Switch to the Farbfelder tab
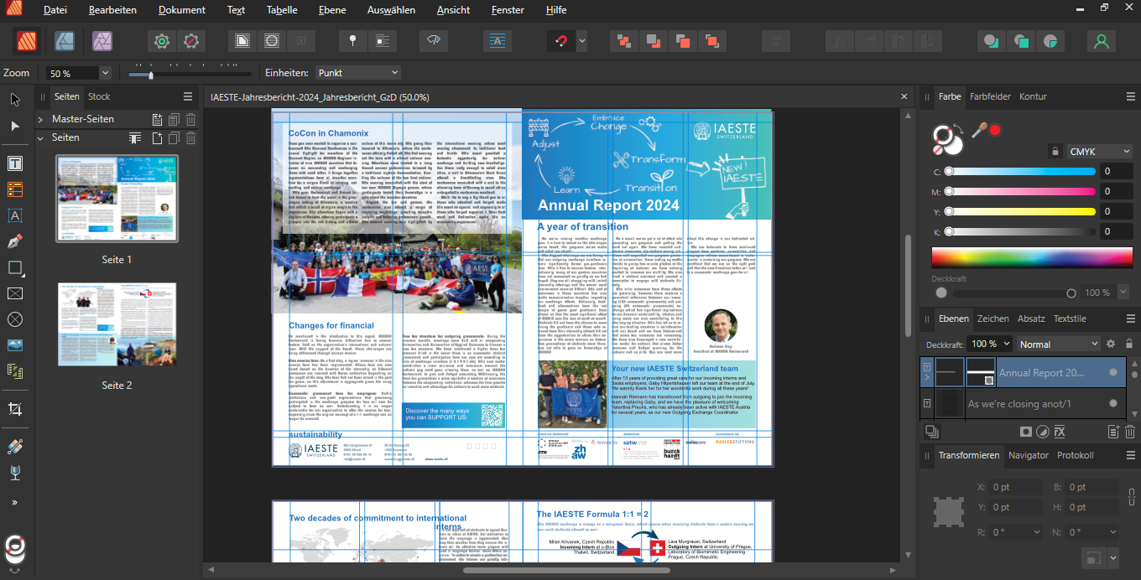 pyautogui.click(x=990, y=96)
